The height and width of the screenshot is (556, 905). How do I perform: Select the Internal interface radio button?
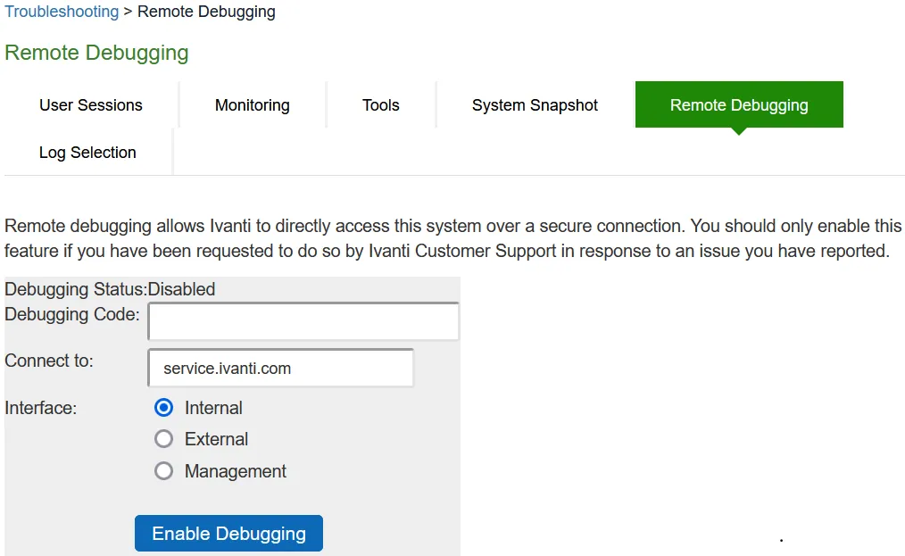pos(164,408)
